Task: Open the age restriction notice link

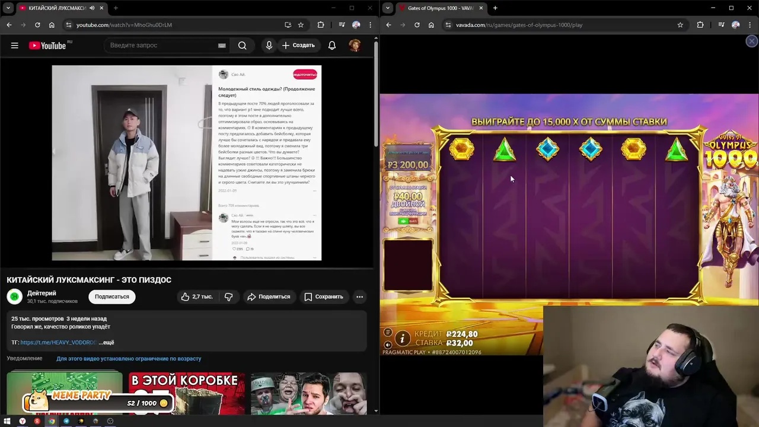Action: coord(129,359)
